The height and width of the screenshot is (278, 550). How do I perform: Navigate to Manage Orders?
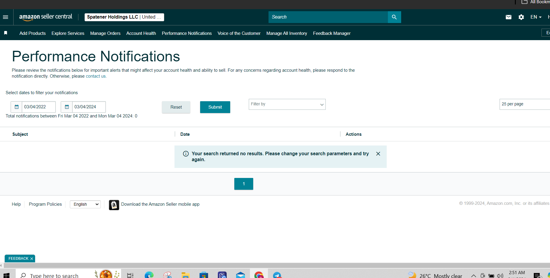tap(105, 33)
